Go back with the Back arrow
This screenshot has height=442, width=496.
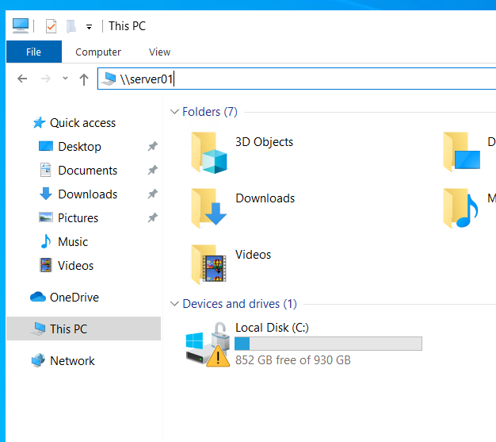[22, 79]
